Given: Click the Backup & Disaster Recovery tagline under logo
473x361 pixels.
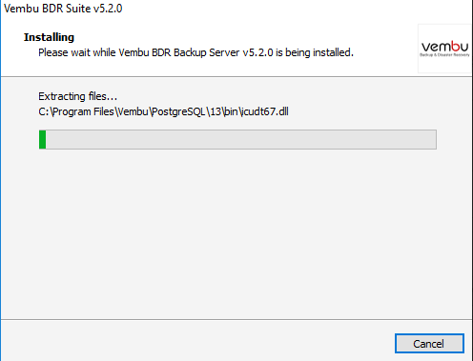Looking at the screenshot, I should click(444, 55).
